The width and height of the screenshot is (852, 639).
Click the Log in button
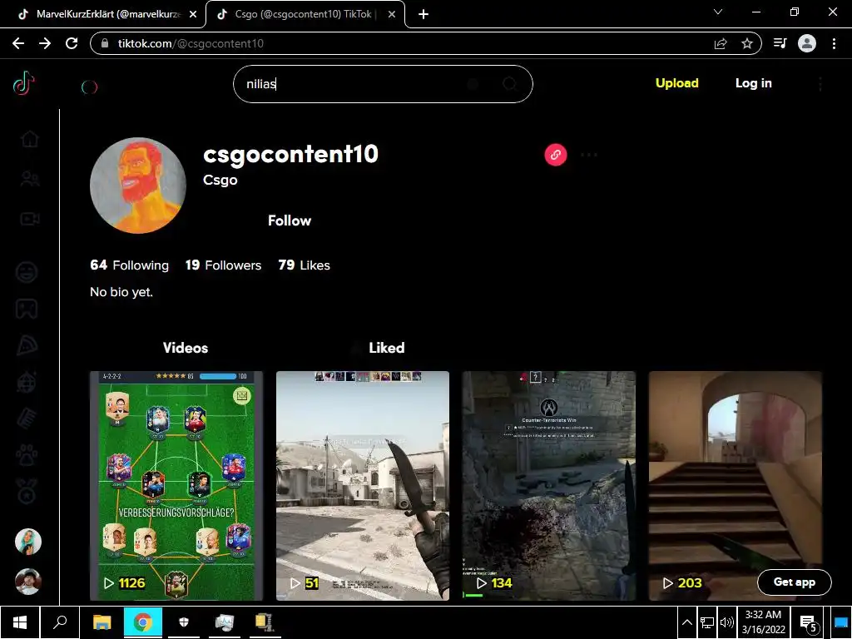753,83
